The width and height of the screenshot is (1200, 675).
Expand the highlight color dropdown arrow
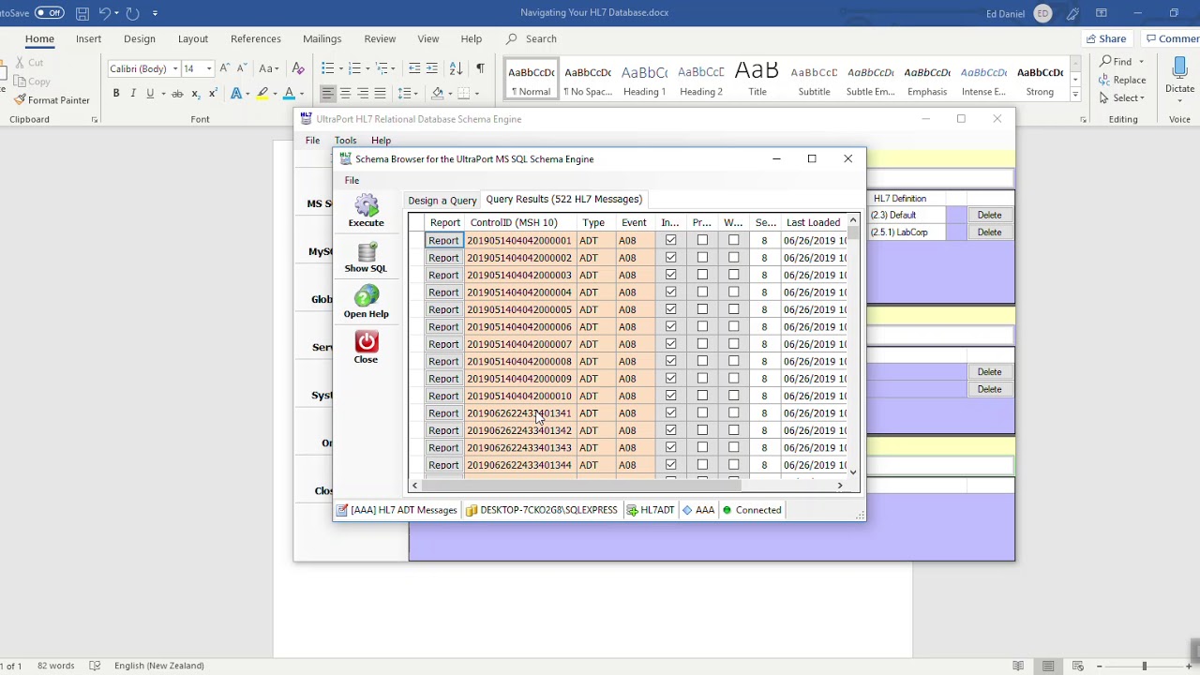click(x=275, y=93)
